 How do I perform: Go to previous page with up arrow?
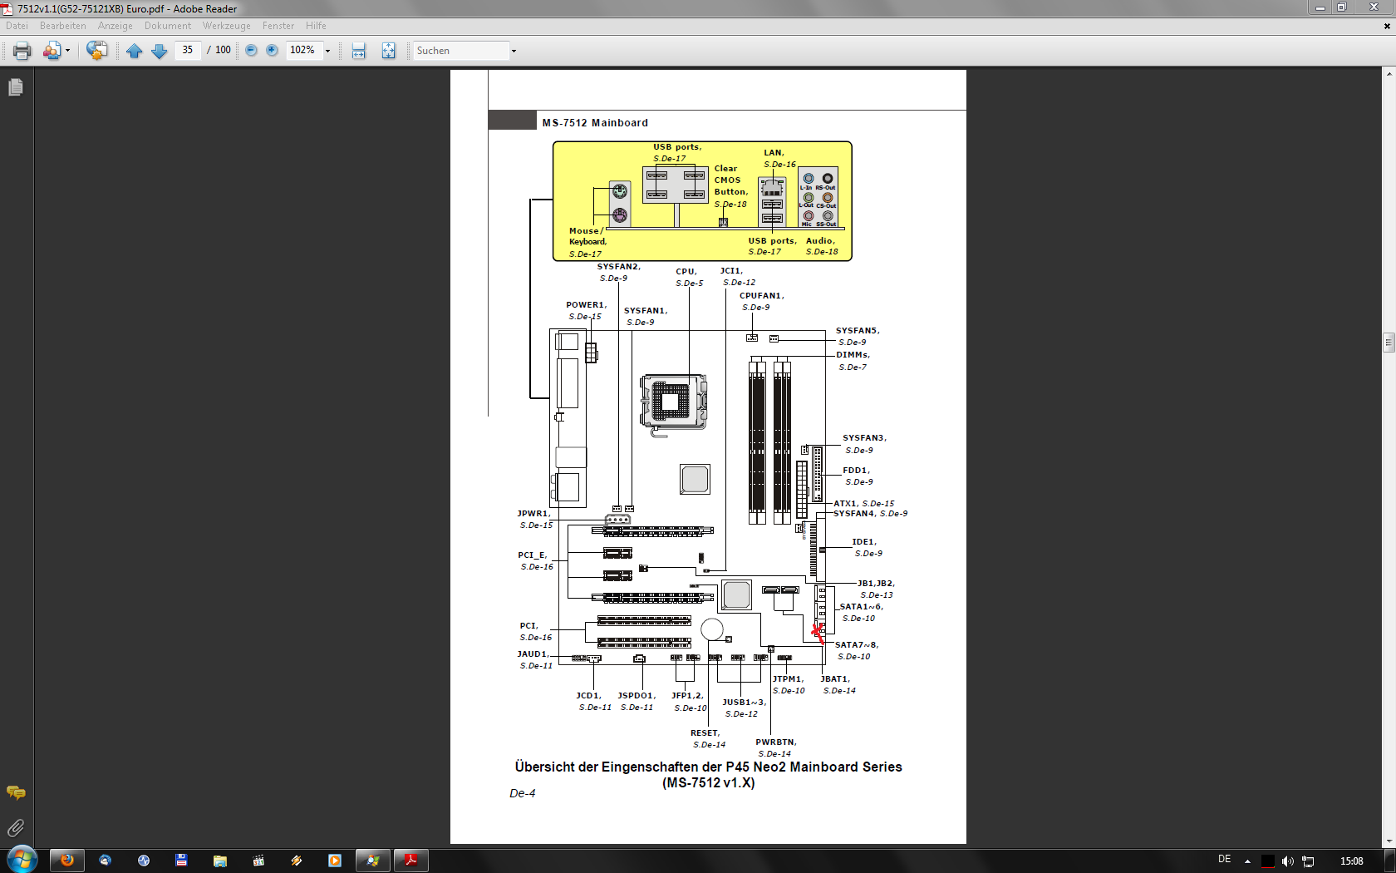point(135,51)
